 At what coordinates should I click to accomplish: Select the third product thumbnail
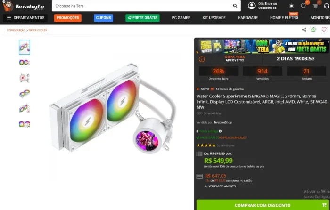25,78
